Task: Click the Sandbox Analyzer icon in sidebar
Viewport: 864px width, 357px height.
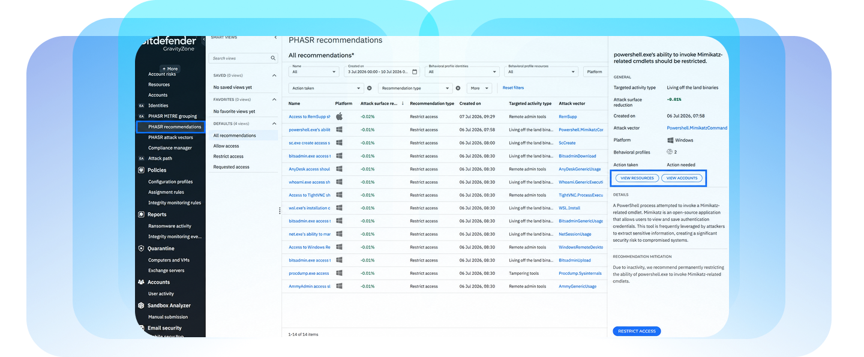Action: (141, 305)
